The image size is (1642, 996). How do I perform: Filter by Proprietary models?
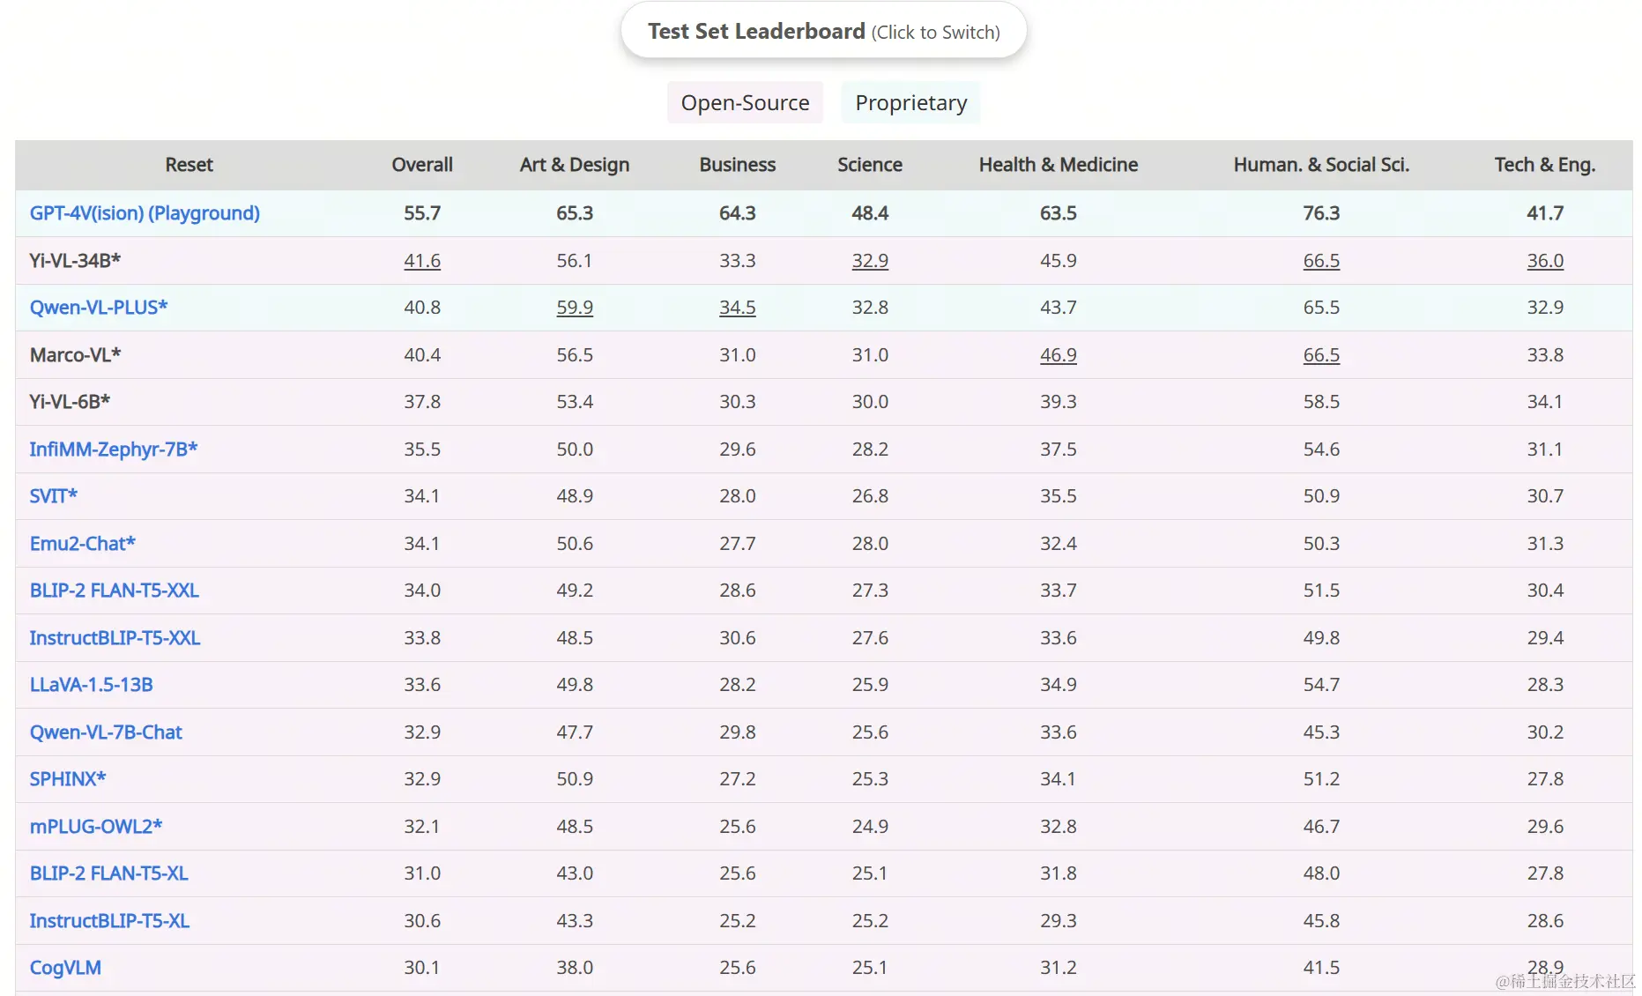[910, 102]
